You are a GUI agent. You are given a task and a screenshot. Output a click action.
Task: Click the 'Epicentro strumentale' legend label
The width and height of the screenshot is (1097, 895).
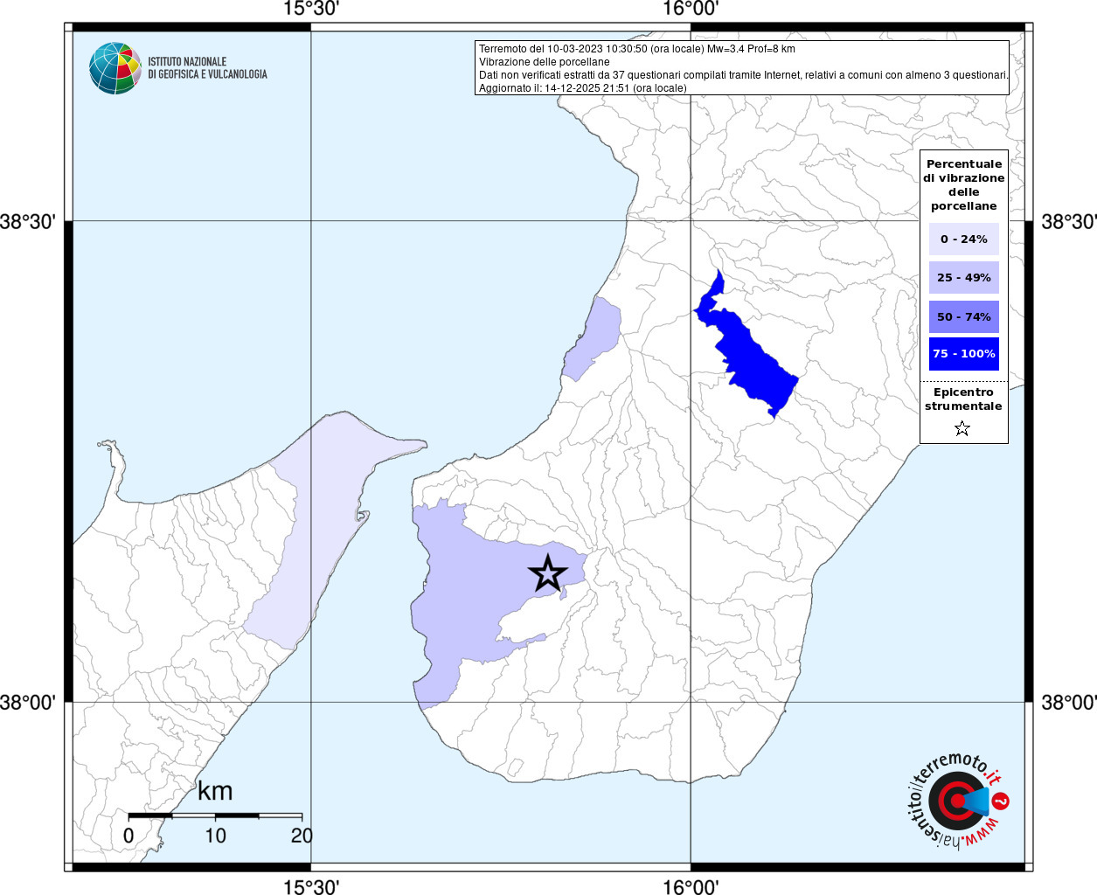point(963,399)
